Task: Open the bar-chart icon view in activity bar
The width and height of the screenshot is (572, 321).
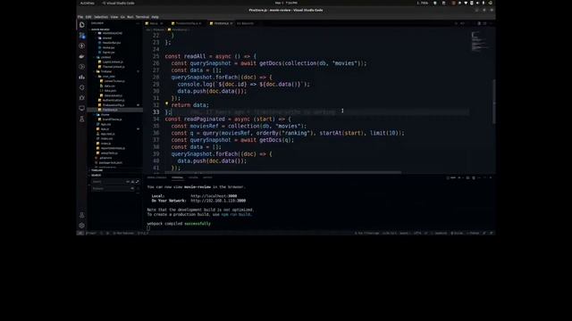Action: [x=81, y=78]
